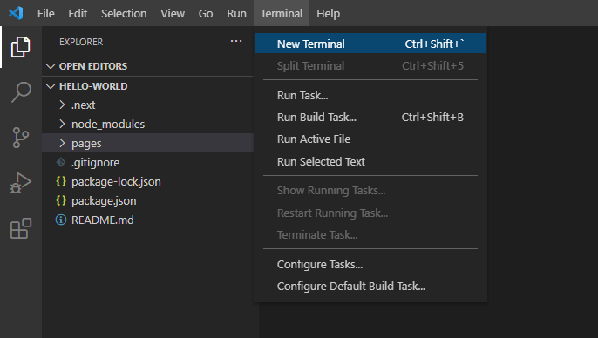Open the Help menu
Screen dimensions: 598x338
click(328, 13)
